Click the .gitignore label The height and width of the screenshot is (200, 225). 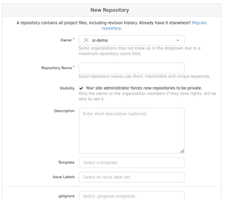(x=66, y=196)
